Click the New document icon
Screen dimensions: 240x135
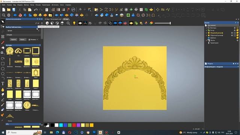pos(4,10)
